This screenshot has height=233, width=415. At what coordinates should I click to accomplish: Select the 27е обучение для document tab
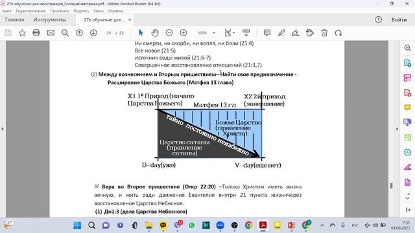tap(104, 20)
